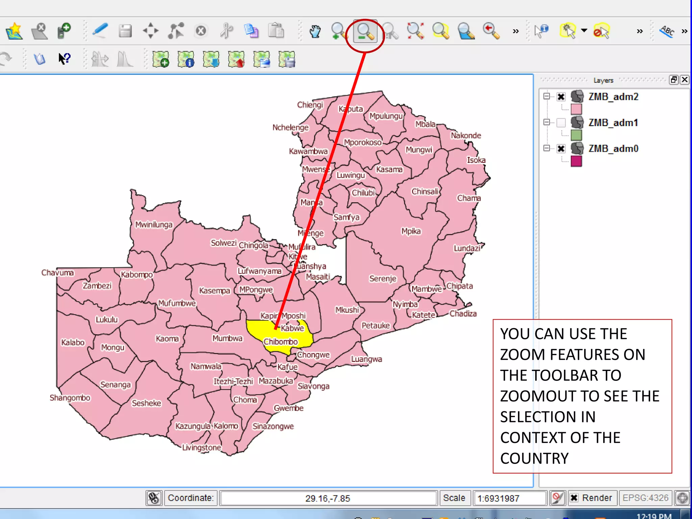The height and width of the screenshot is (519, 692).
Task: Close the Layers panel
Action: (x=685, y=80)
